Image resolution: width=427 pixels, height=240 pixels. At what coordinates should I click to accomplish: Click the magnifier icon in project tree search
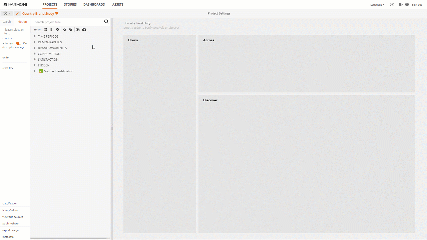coord(106,22)
